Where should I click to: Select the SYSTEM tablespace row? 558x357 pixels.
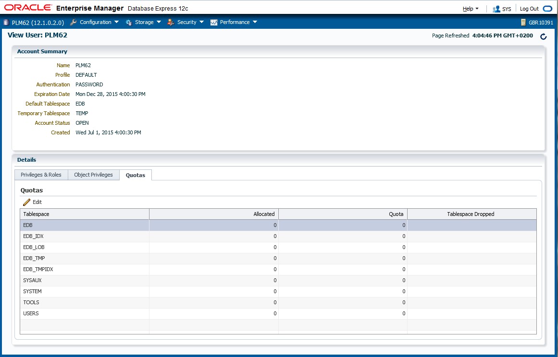click(278, 291)
